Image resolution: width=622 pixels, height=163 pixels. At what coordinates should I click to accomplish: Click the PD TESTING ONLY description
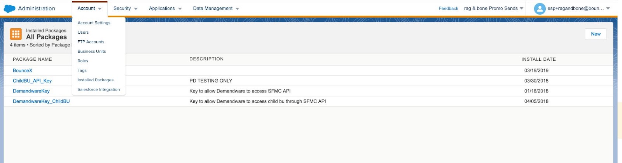(x=211, y=81)
